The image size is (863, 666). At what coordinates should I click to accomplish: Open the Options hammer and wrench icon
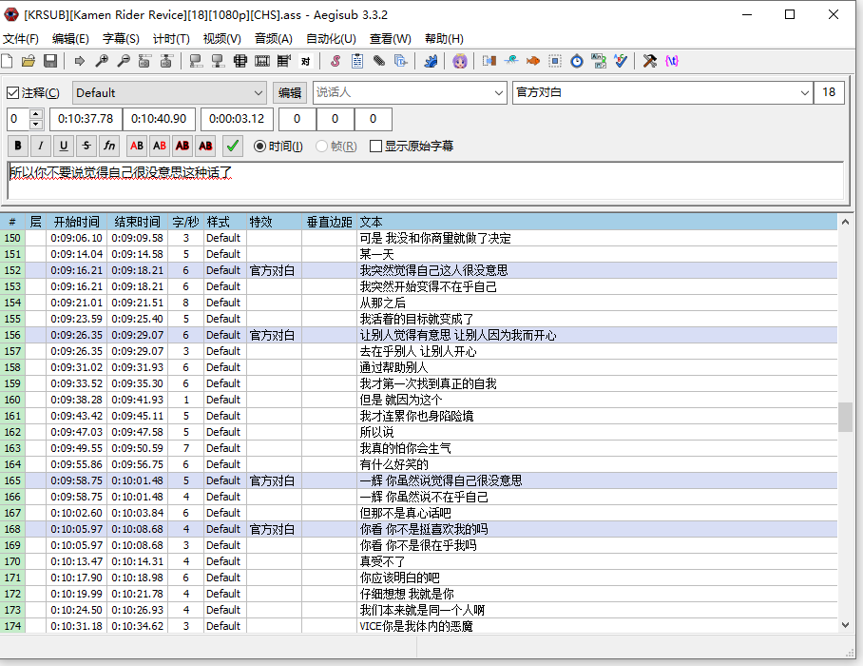tap(650, 61)
